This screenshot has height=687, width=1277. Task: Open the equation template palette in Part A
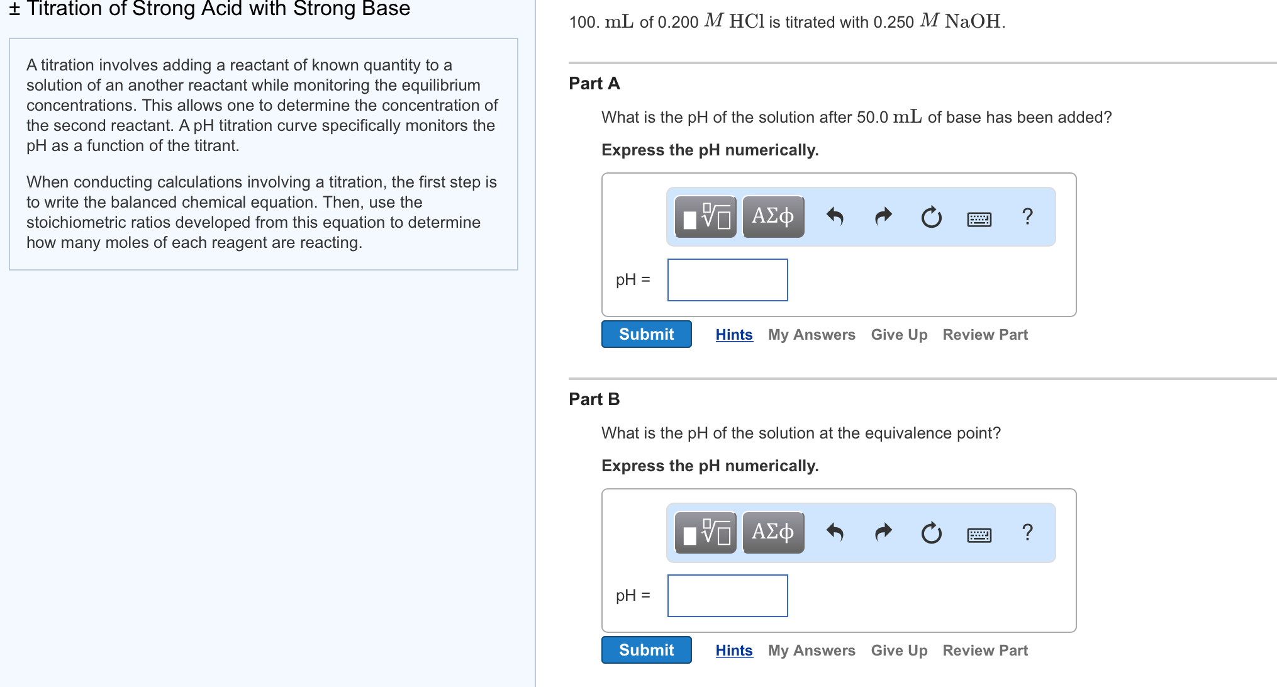(705, 216)
